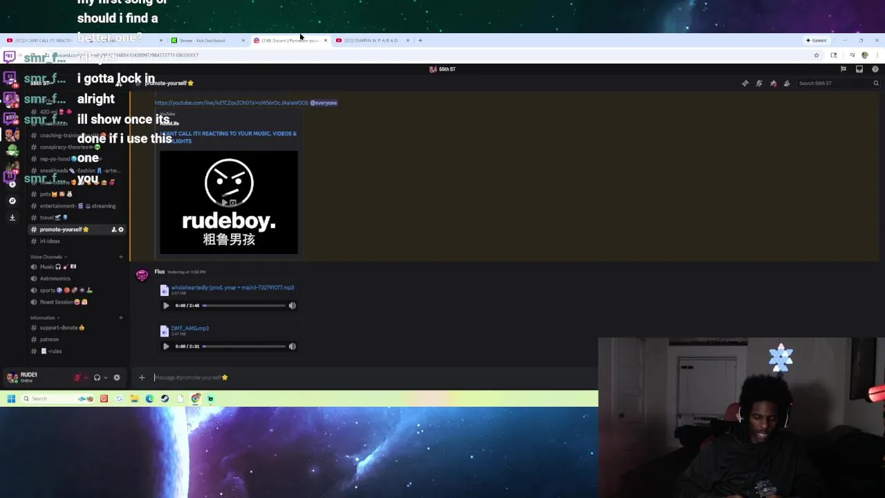
Task: Select the pets channel
Action: point(76,194)
